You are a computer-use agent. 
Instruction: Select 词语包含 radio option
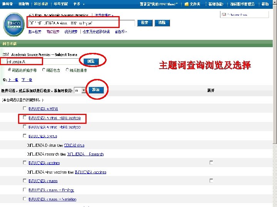[43, 70]
